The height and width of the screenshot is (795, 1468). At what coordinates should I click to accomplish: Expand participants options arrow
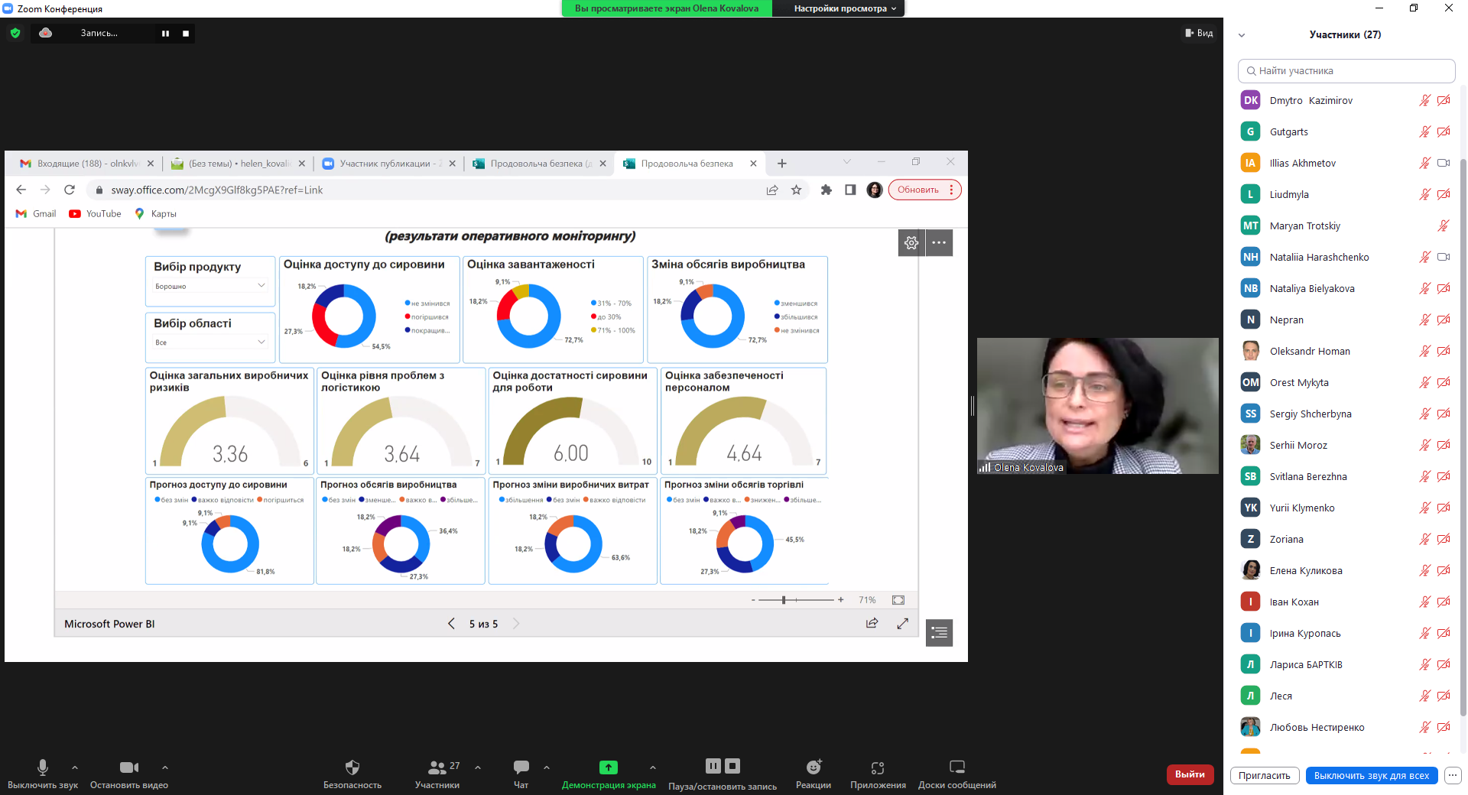pos(478,767)
